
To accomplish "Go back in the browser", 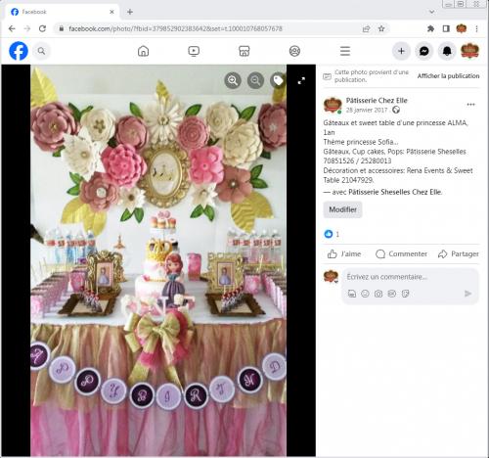I will point(12,28).
